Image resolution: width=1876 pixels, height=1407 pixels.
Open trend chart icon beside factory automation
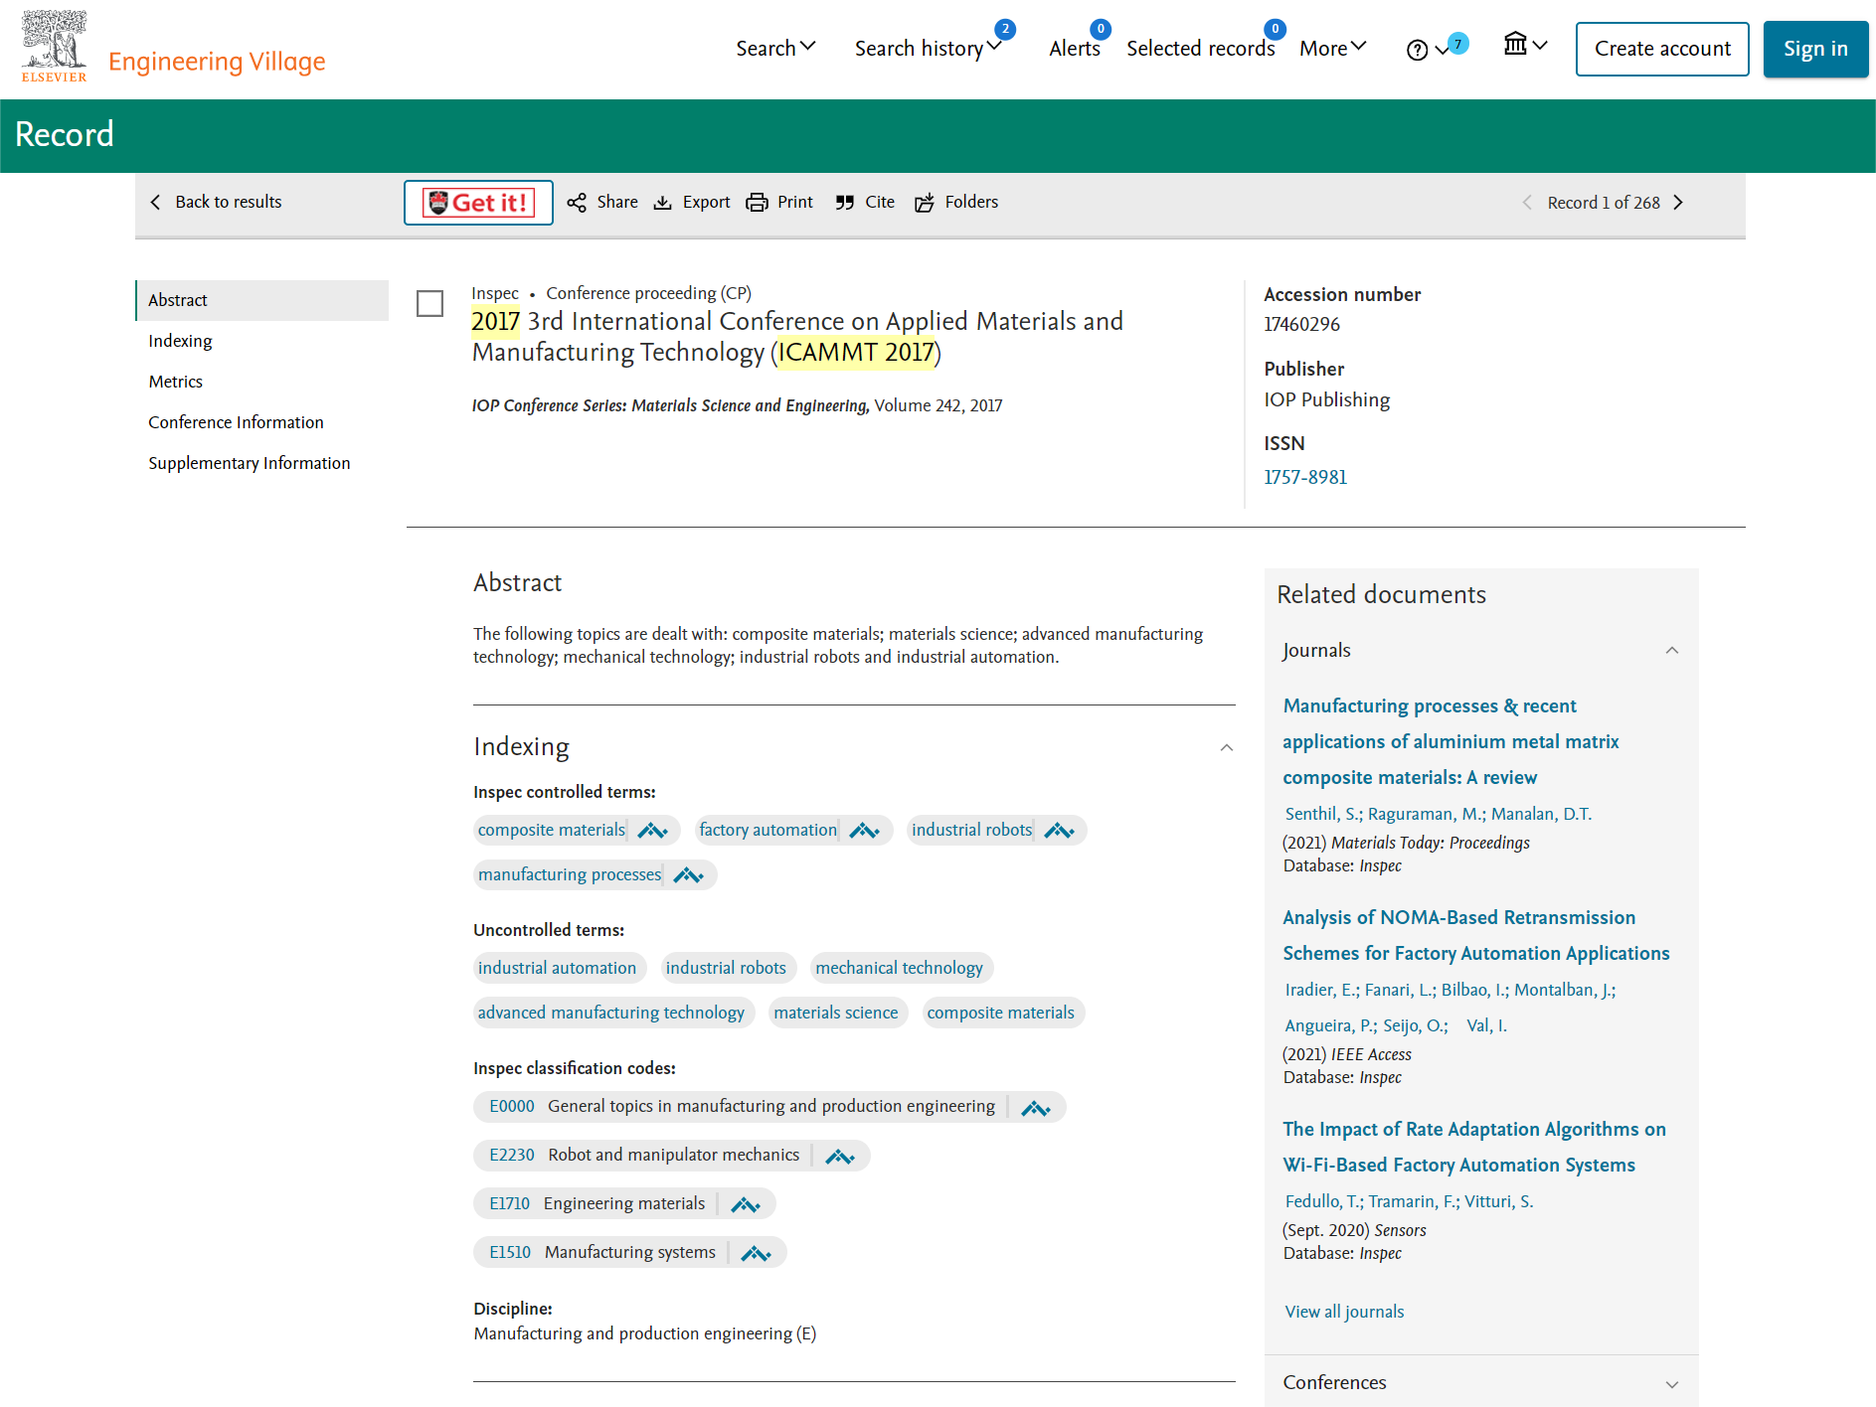tap(864, 831)
